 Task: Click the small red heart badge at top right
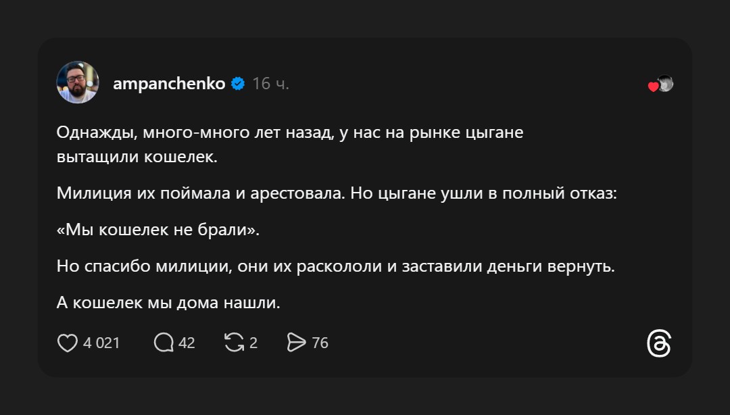(653, 87)
